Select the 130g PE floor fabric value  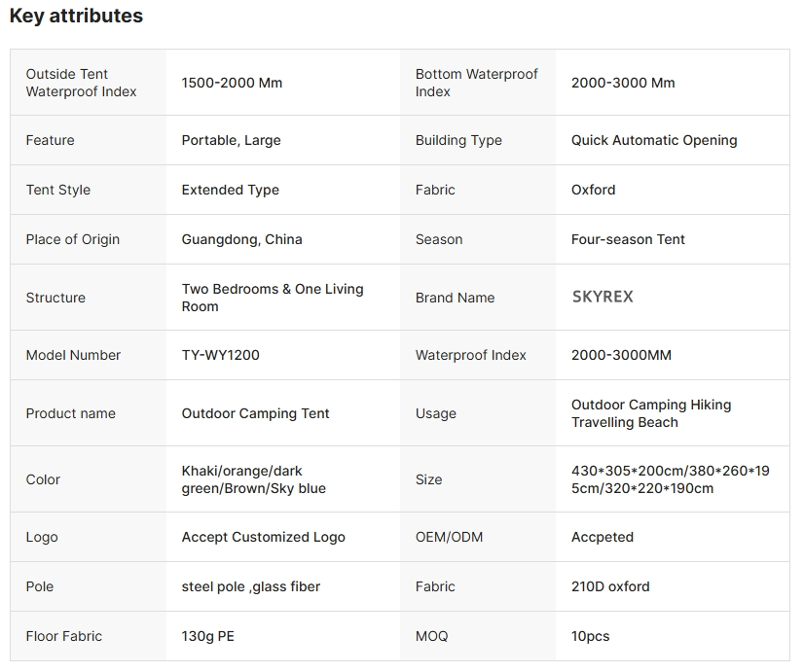(x=207, y=636)
